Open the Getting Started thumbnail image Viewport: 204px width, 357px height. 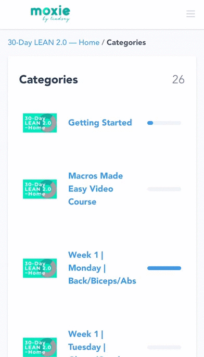point(40,123)
